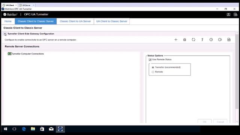Click the Matrikon logo in header

tap(10, 14)
